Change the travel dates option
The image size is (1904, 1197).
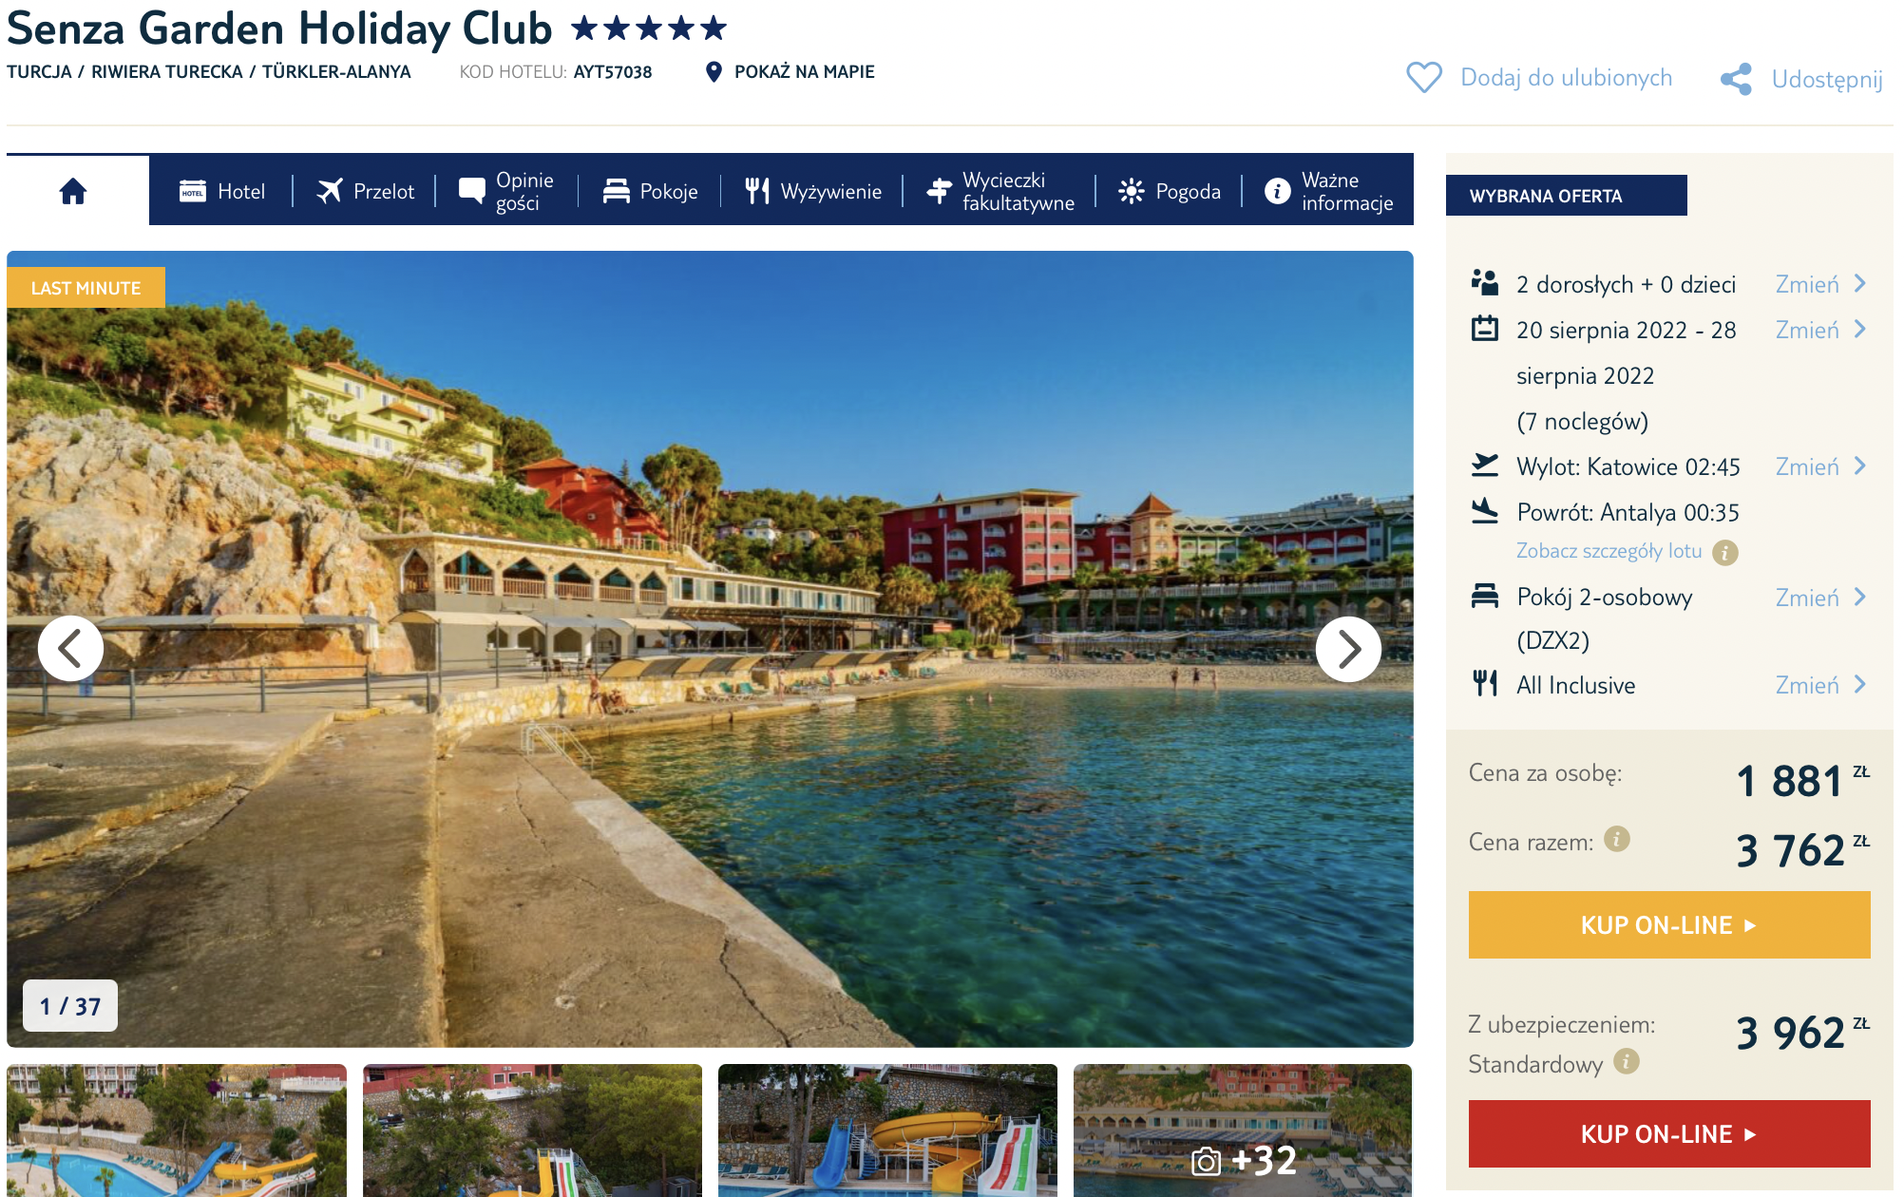(1819, 330)
